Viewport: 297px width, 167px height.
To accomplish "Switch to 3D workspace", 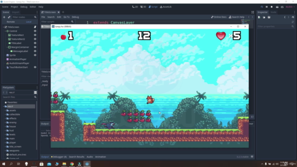I will tap(143, 7).
